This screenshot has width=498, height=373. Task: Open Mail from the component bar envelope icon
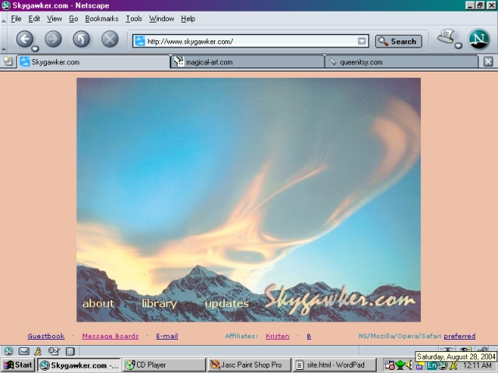[x=24, y=351]
